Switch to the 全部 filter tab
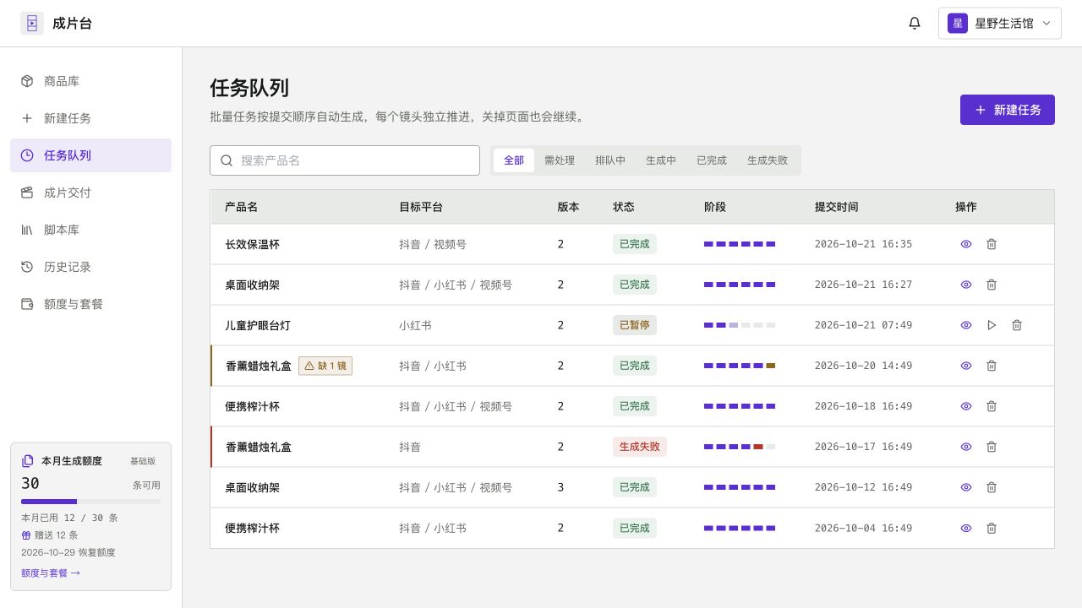Screen dimensions: 1082x608 pos(514,160)
